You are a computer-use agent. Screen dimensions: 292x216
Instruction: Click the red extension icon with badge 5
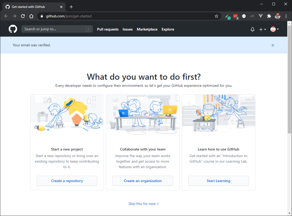click(236, 16)
